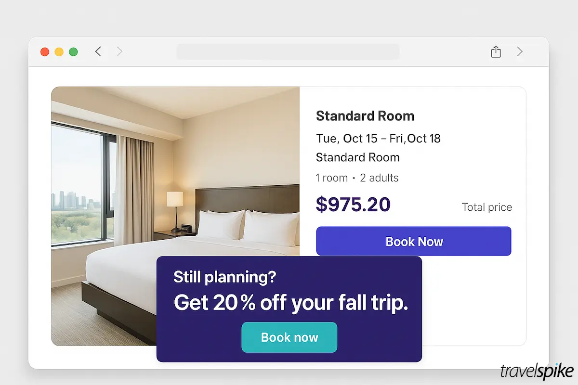Select the 20% off promotional banner
Screen dimensions: 578x385
291,303
